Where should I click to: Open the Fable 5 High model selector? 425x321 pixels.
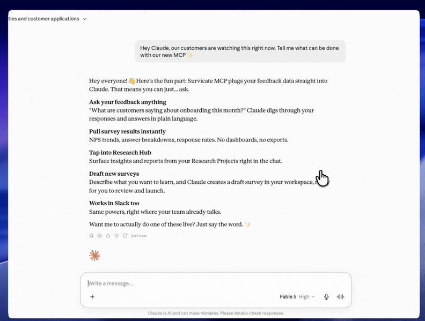[297, 297]
